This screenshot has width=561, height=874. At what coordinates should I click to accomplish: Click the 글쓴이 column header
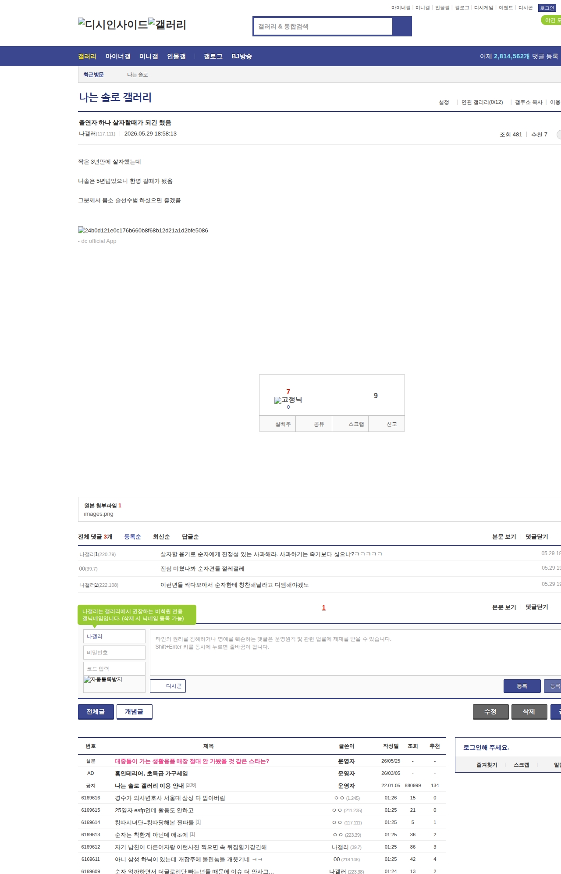tap(346, 746)
